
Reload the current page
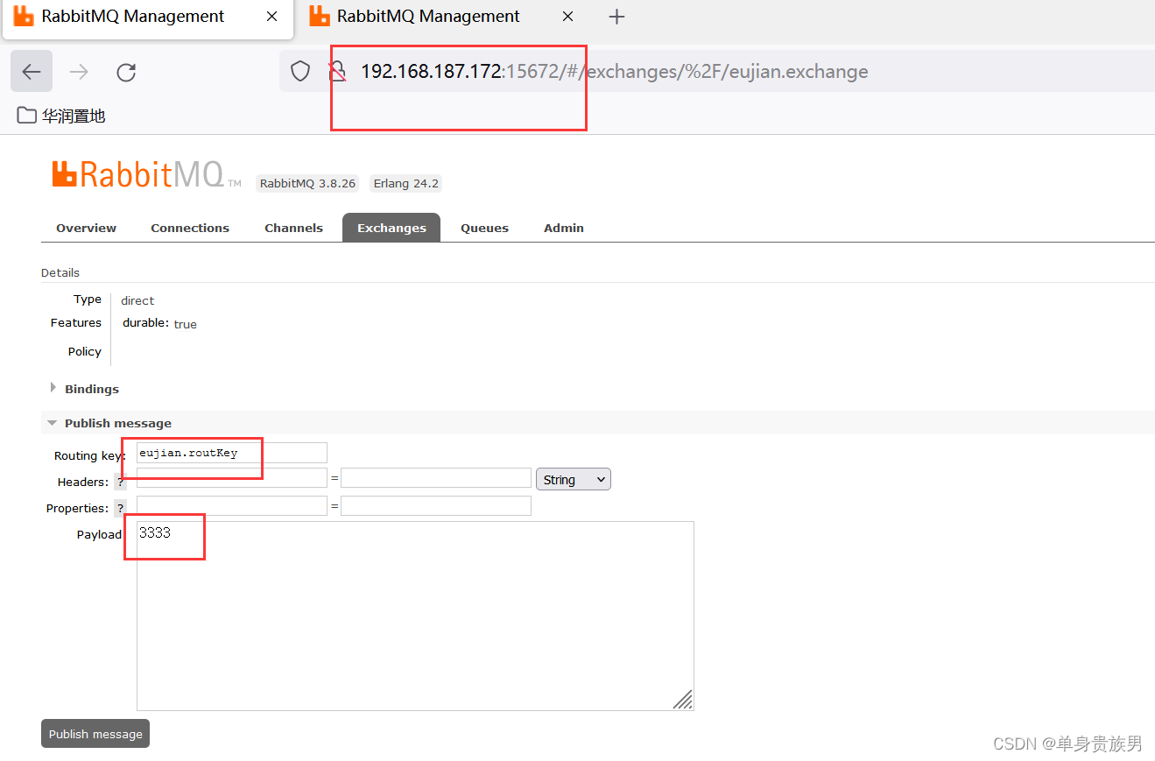[x=125, y=72]
